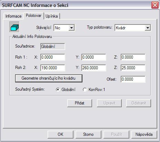Click the Roh 2 Z field with 25.0000
This screenshot has width=160, height=142.
133,68
